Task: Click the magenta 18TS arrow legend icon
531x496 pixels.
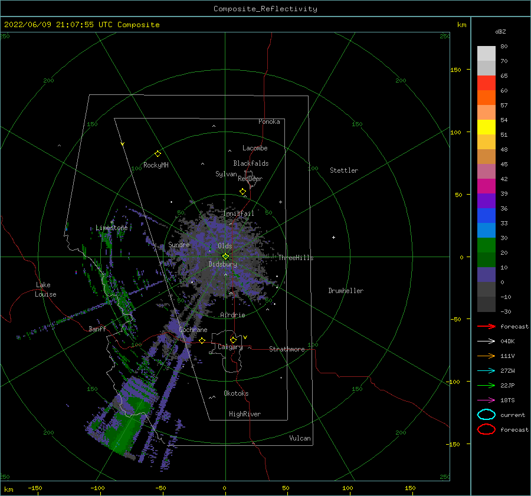Action: pos(486,400)
